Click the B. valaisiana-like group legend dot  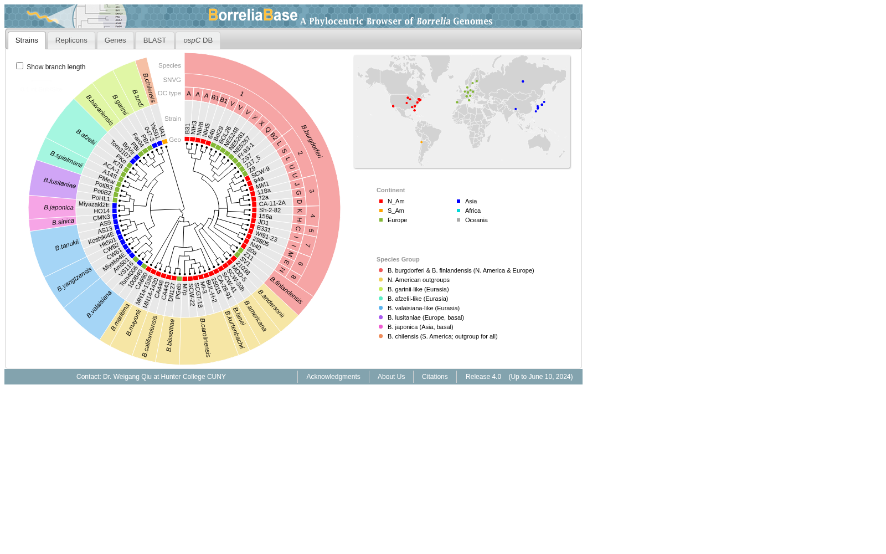[x=381, y=308]
